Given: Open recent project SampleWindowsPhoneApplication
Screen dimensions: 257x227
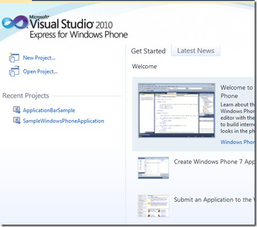Looking at the screenshot, I should [64, 121].
